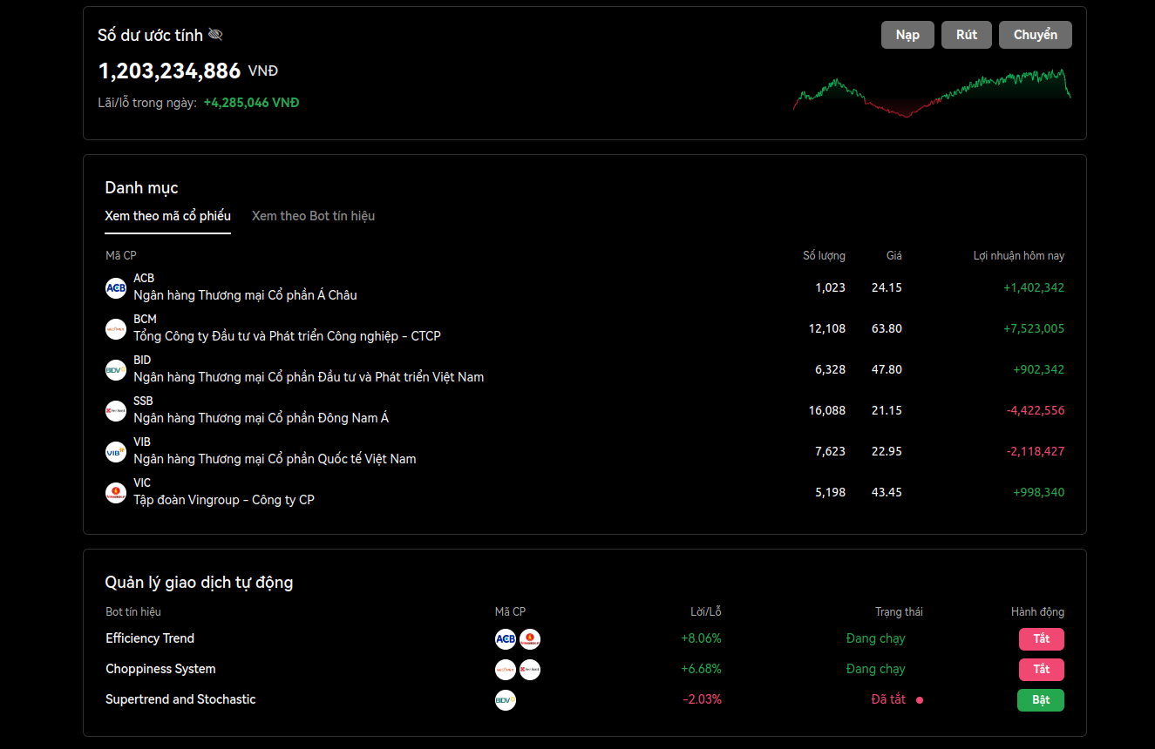1155x749 pixels.
Task: Click the VIC logo in portfolio list
Action: pos(116,492)
